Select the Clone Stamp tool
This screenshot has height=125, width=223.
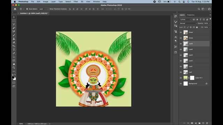click(x=14, y=39)
